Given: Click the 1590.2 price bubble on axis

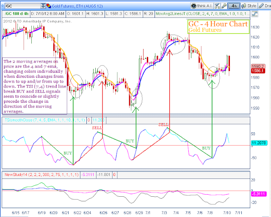Looking at the screenshot, I should point(258,66).
